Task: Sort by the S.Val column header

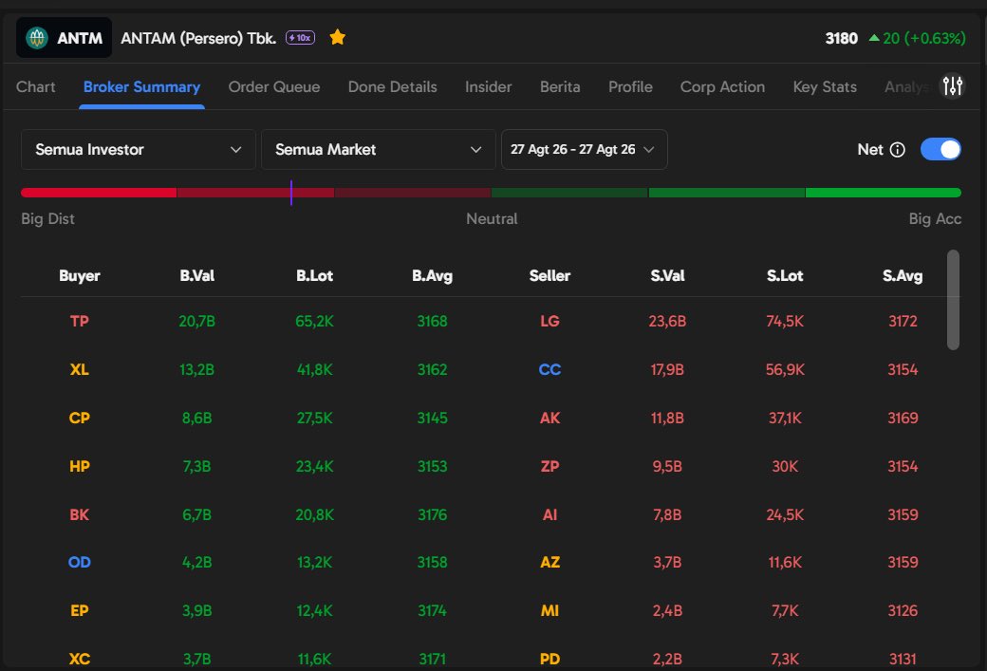Action: (x=667, y=275)
